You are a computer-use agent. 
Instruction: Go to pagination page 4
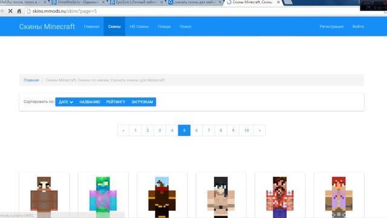[x=172, y=131]
